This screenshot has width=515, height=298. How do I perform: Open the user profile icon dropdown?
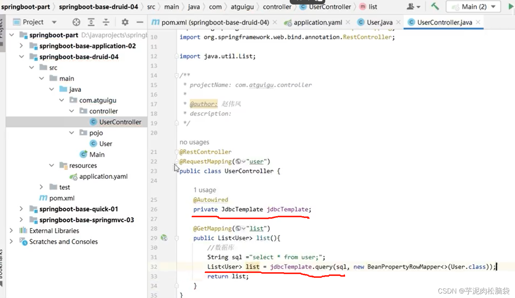[x=413, y=7]
